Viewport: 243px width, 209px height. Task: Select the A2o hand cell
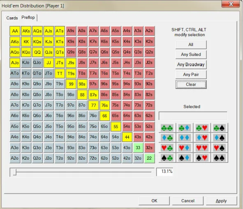[x=15, y=158]
